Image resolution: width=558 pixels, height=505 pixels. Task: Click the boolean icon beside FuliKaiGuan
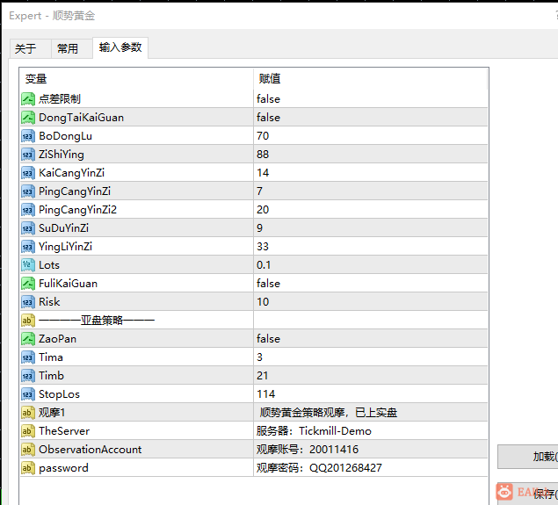point(28,284)
